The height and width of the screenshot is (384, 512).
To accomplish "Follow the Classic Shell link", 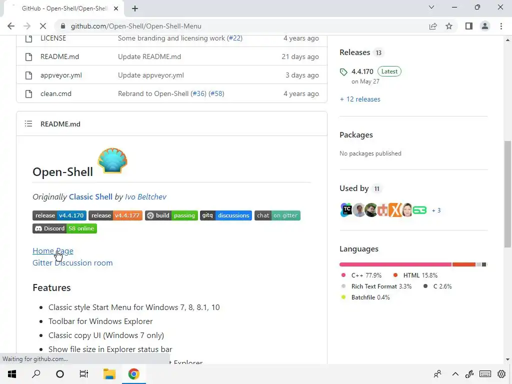I will [x=90, y=197].
